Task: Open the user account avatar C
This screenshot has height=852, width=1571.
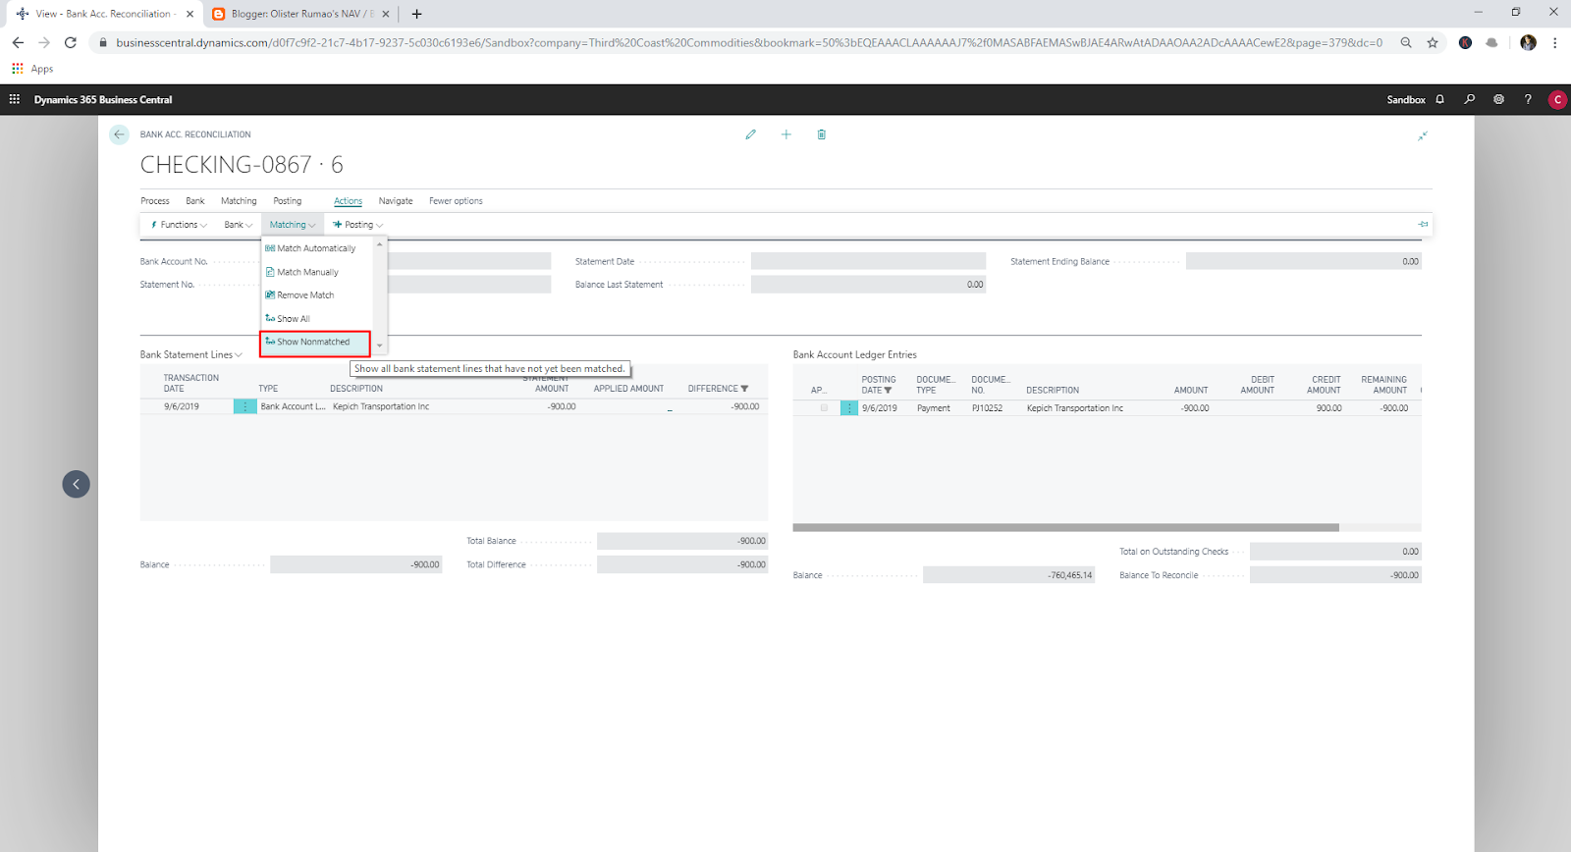Action: 1557,99
